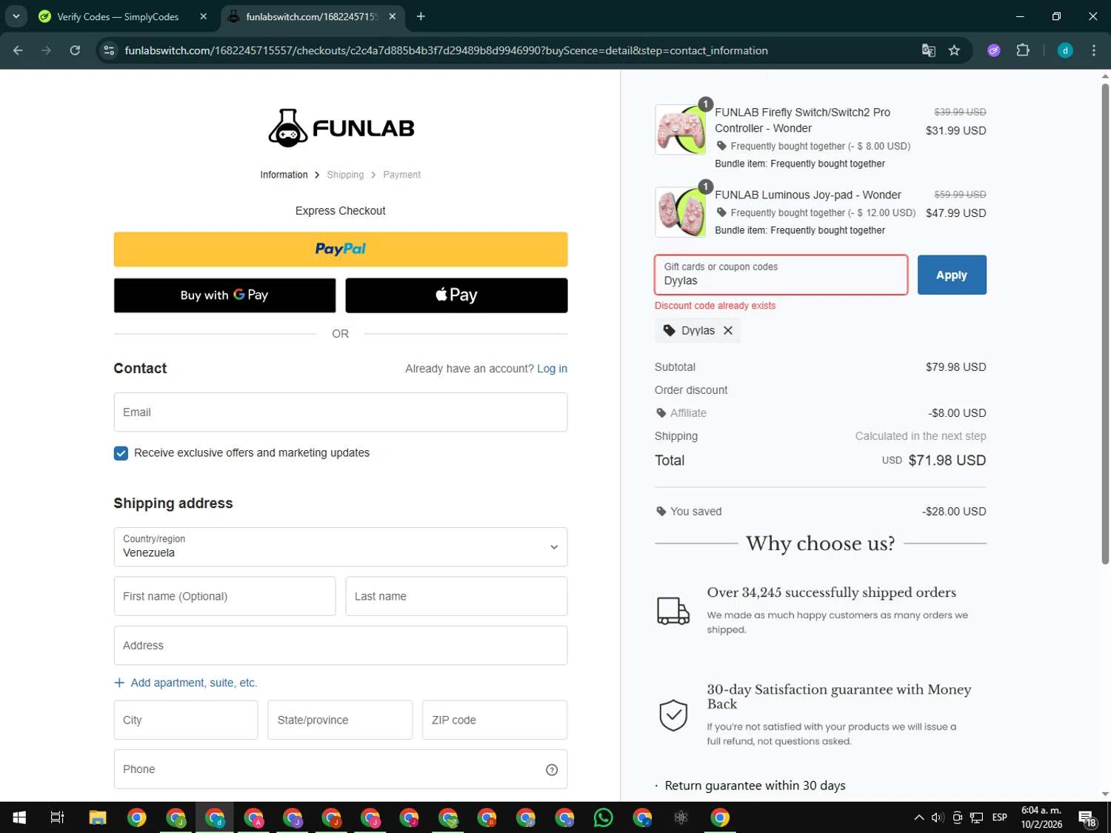Switch to funlabswitch.com browser tab
Screen dimensions: 1111x833
click(x=312, y=16)
